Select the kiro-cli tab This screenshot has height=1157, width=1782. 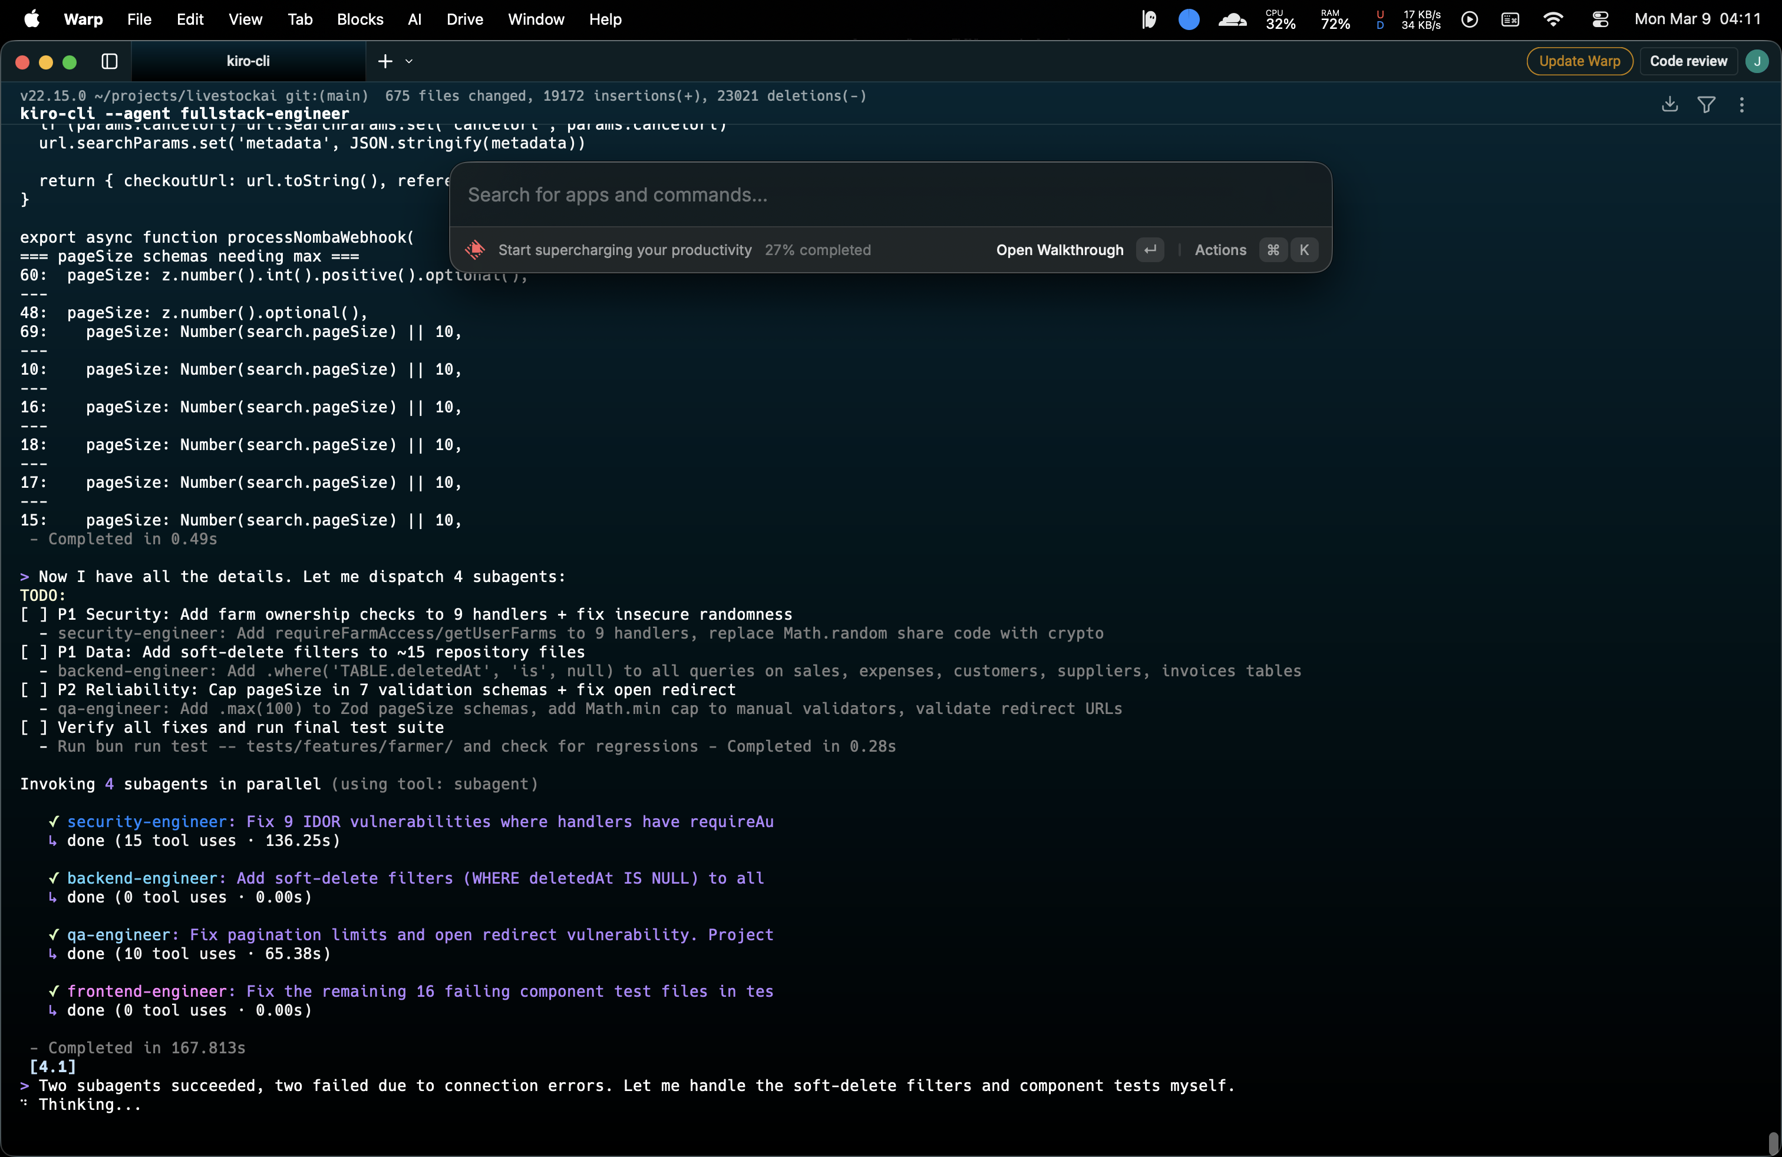(248, 61)
